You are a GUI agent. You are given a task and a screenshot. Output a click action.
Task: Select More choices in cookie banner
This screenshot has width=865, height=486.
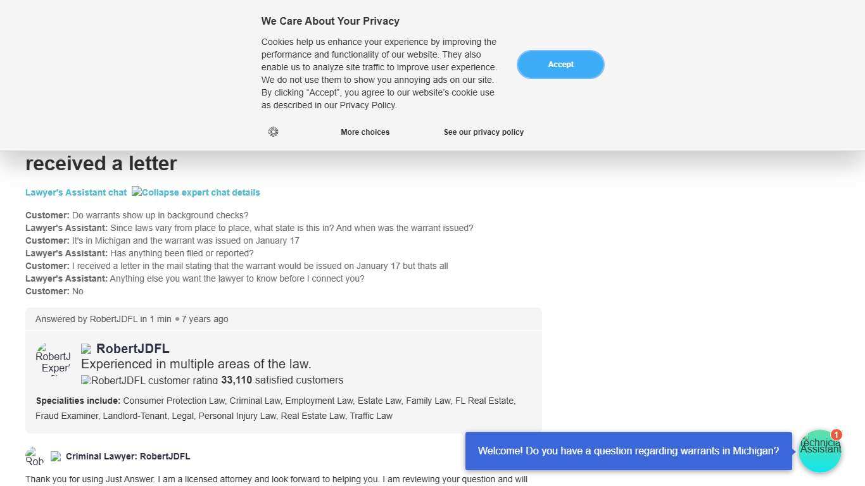click(365, 132)
